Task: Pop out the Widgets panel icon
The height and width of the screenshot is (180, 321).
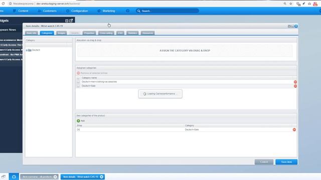Action: coord(71,20)
